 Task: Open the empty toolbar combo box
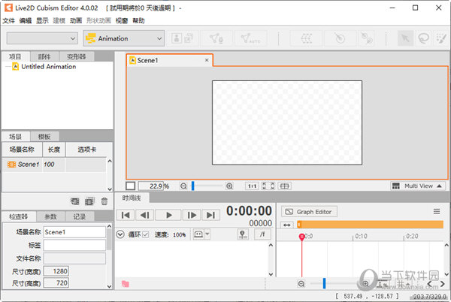click(42, 38)
